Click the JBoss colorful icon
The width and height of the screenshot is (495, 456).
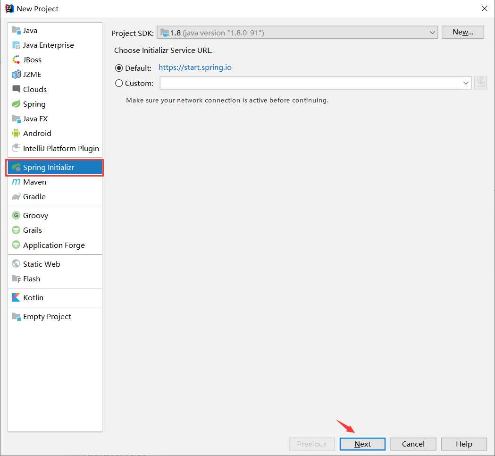tap(16, 59)
